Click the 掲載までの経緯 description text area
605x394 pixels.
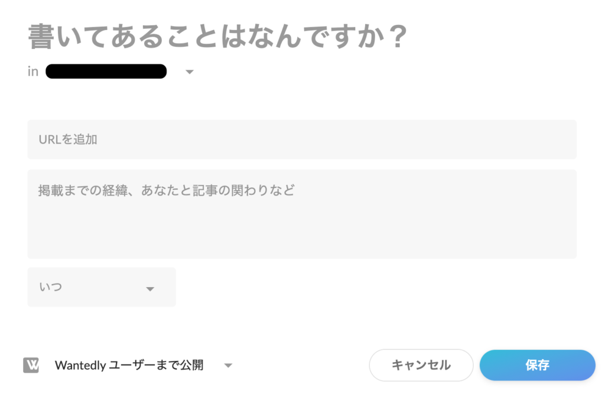(x=302, y=214)
